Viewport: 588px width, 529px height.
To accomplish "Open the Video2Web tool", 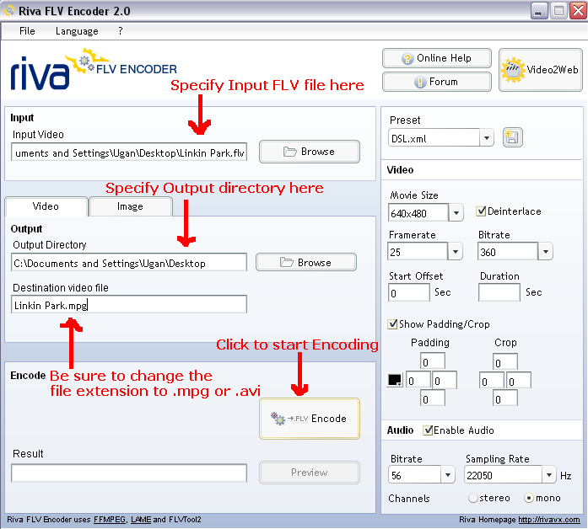I will coord(541,70).
